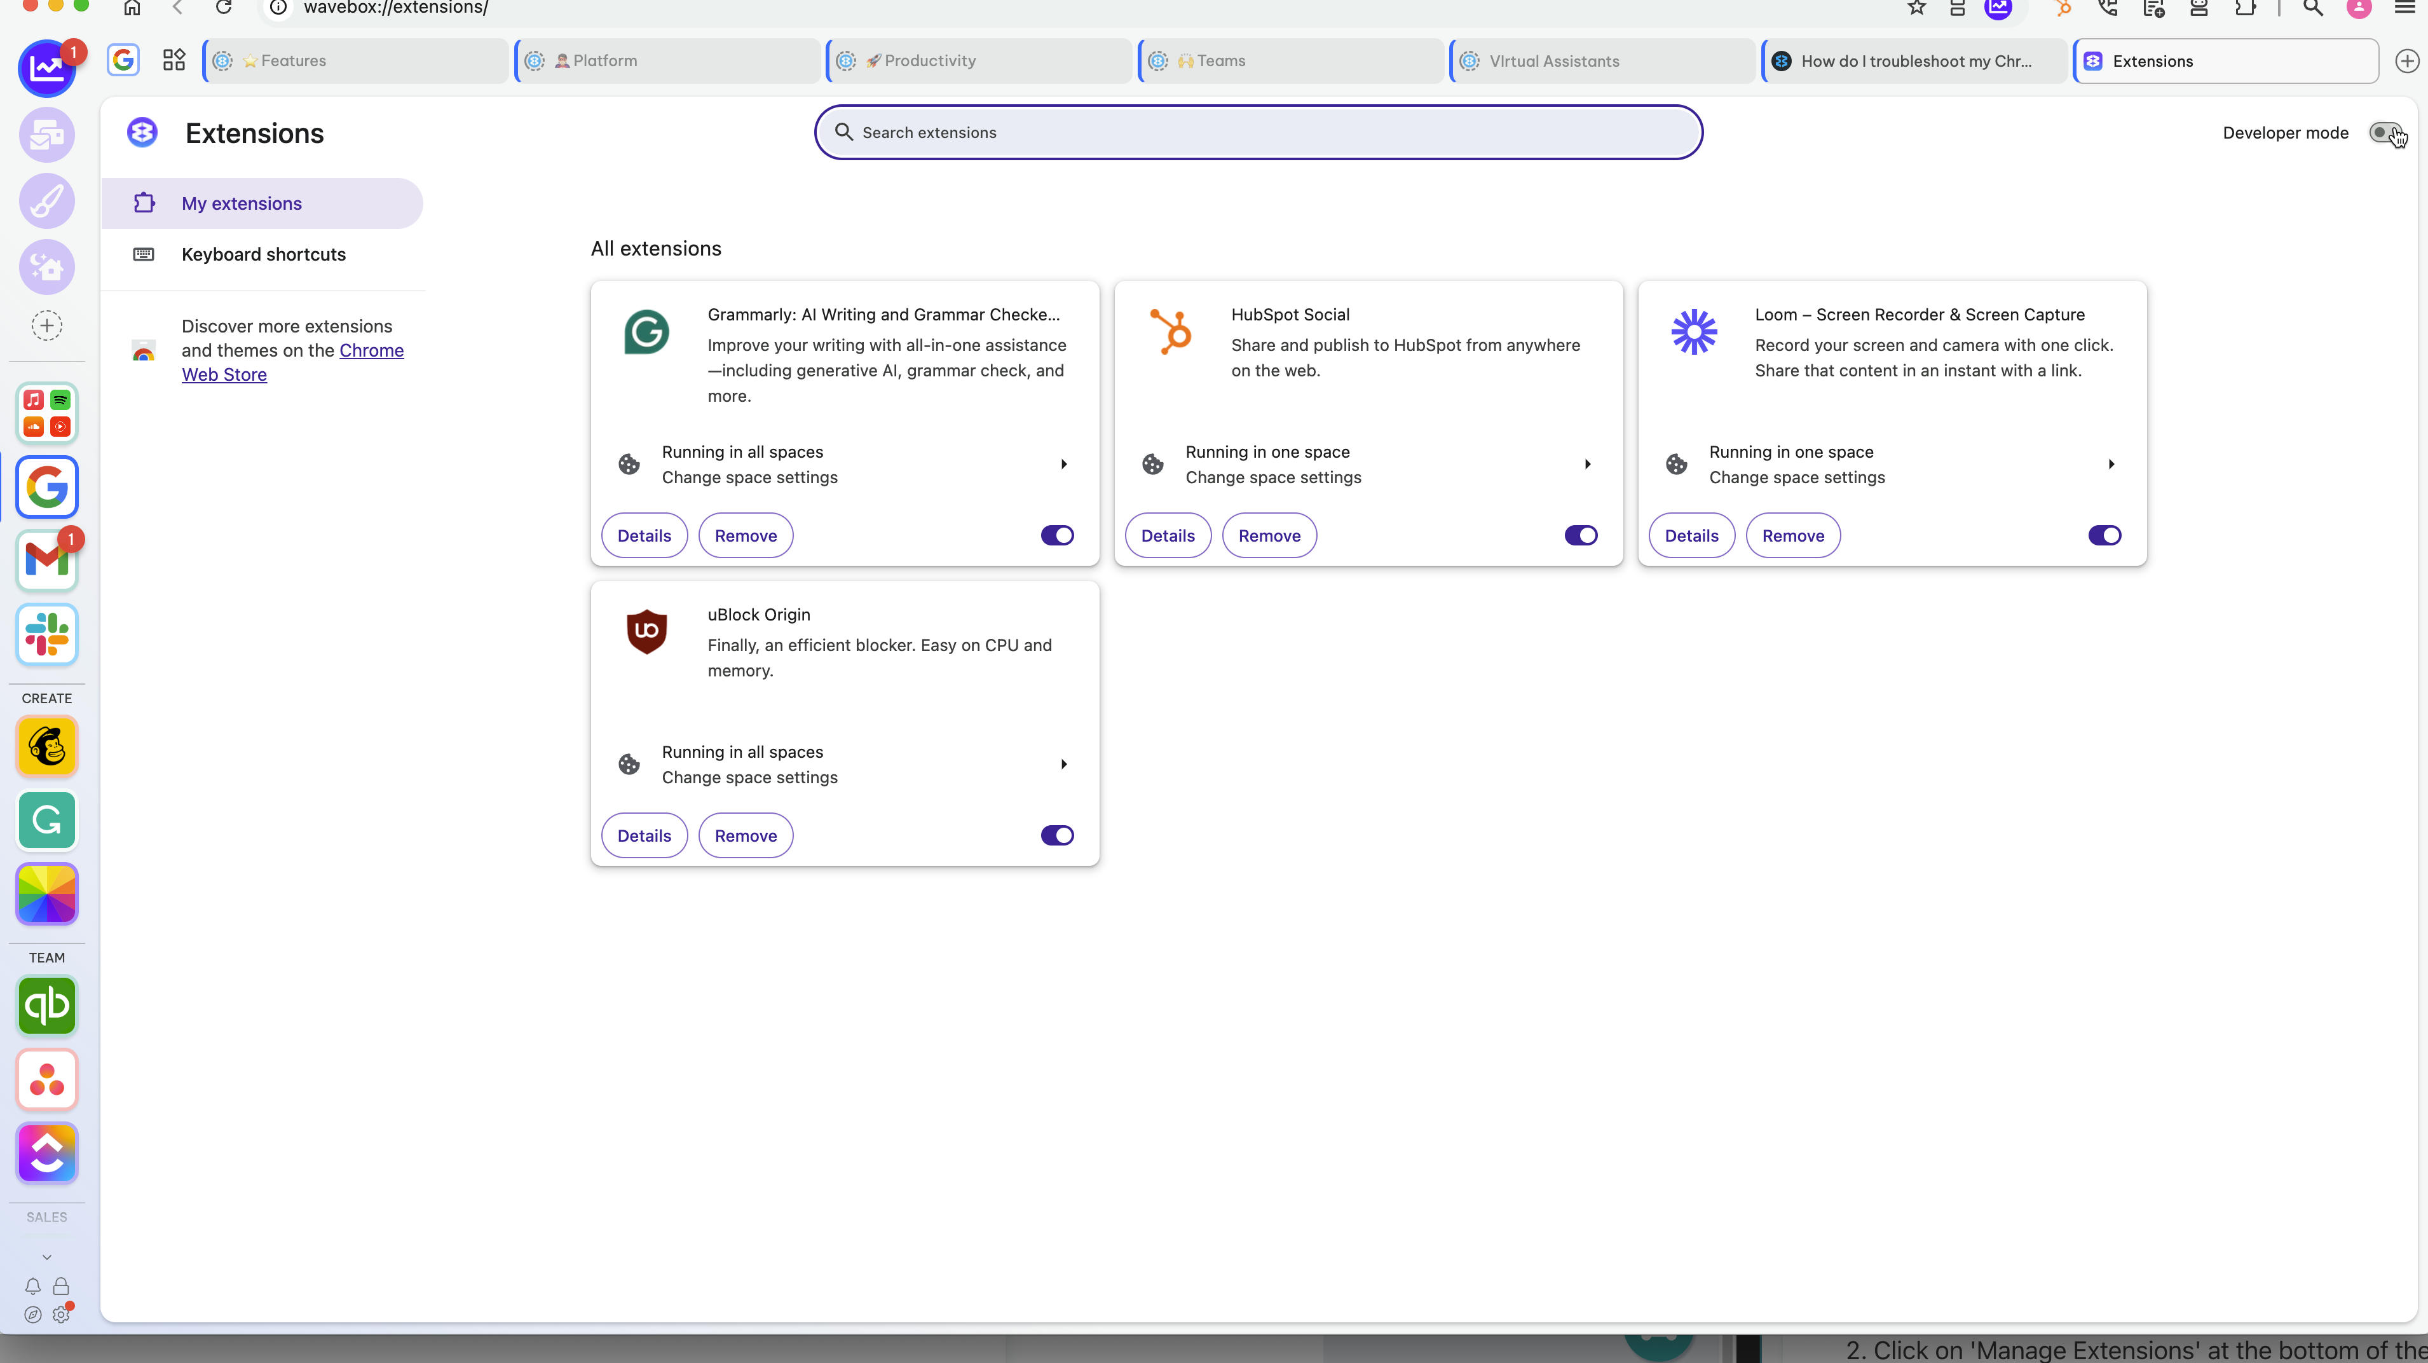Open Grammarly app in sidebar
This screenshot has height=1363, width=2428.
(46, 820)
